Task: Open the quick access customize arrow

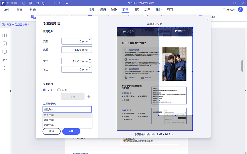Action: tap(67, 3)
